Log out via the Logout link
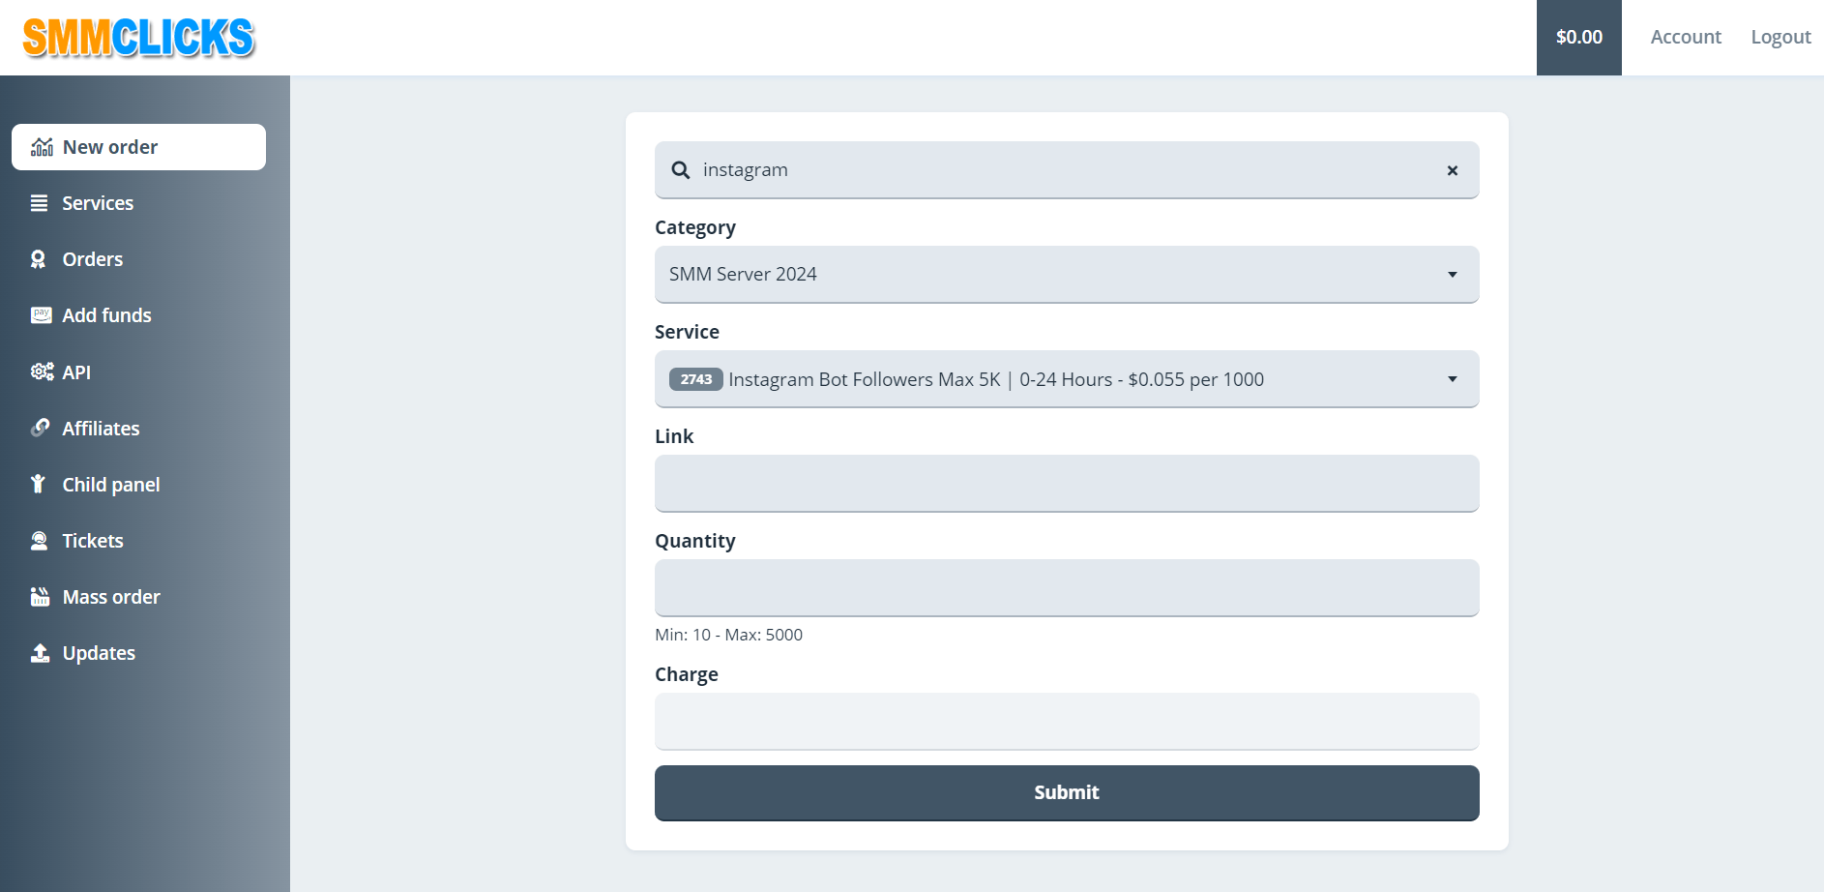This screenshot has height=892, width=1824. tap(1780, 37)
